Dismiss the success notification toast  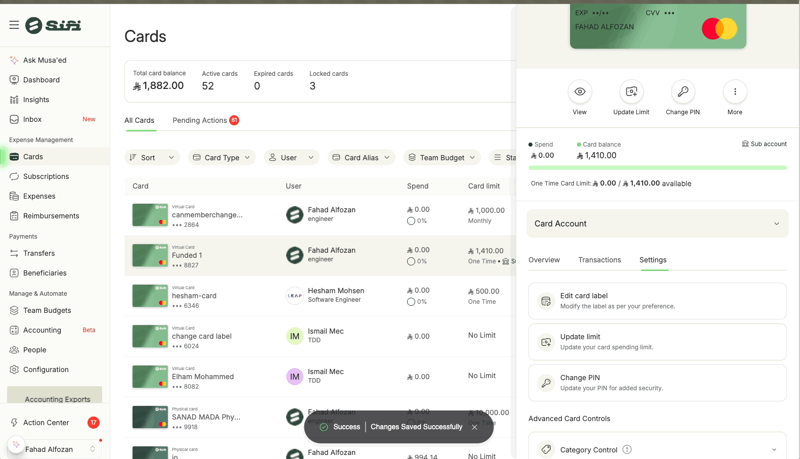pyautogui.click(x=474, y=427)
